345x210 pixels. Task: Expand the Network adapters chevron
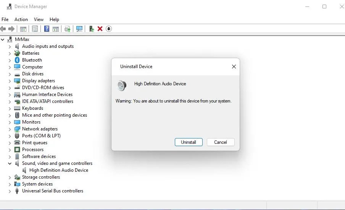click(x=10, y=129)
